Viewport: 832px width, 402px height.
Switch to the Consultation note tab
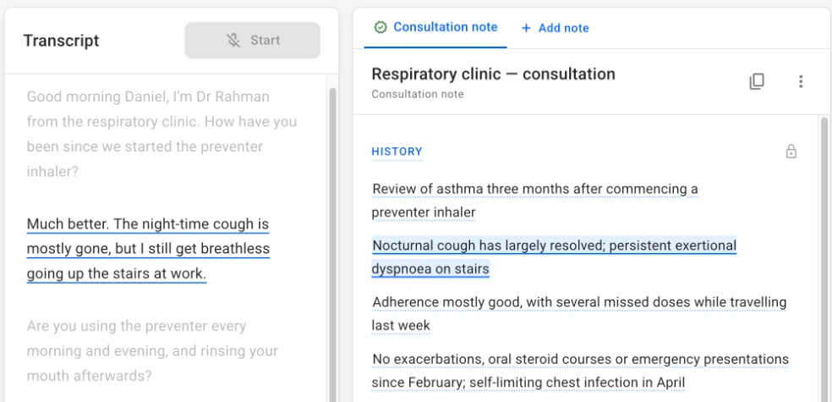pos(435,27)
